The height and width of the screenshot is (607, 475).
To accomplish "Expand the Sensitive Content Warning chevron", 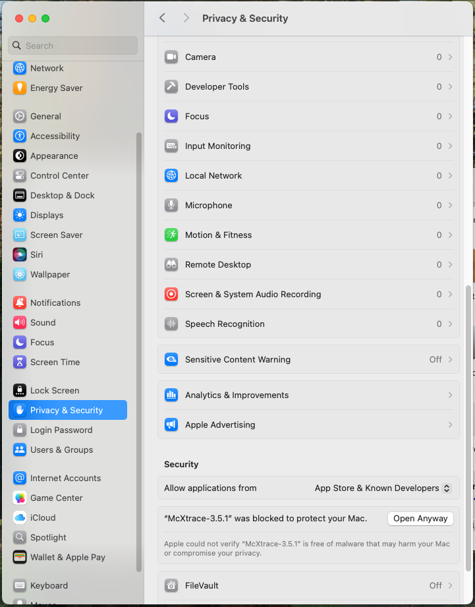I will pyautogui.click(x=450, y=360).
